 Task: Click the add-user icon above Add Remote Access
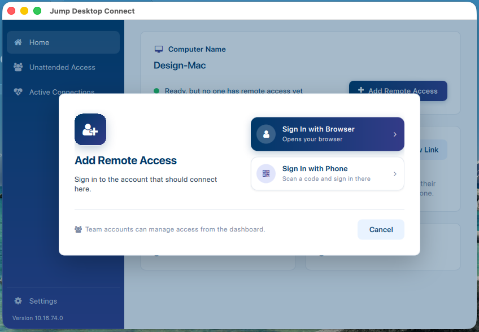(x=90, y=129)
